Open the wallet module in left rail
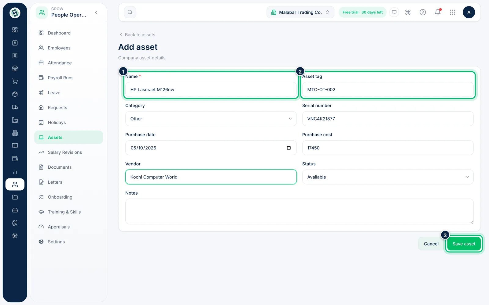 pyautogui.click(x=15, y=159)
